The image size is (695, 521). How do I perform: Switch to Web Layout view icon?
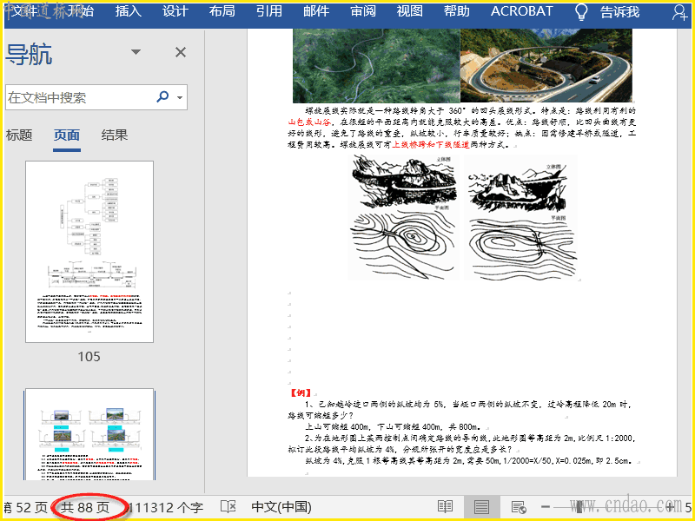point(518,506)
